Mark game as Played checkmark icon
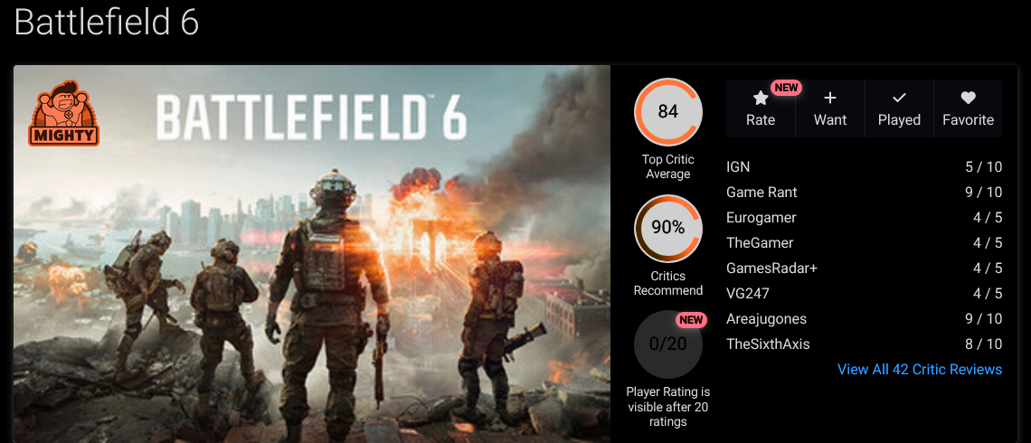The width and height of the screenshot is (1031, 443). [x=899, y=98]
